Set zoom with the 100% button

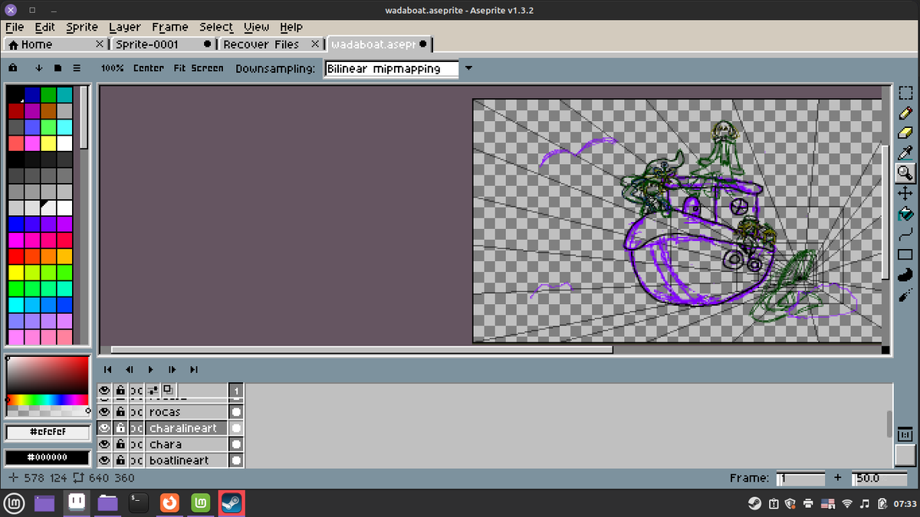click(112, 68)
